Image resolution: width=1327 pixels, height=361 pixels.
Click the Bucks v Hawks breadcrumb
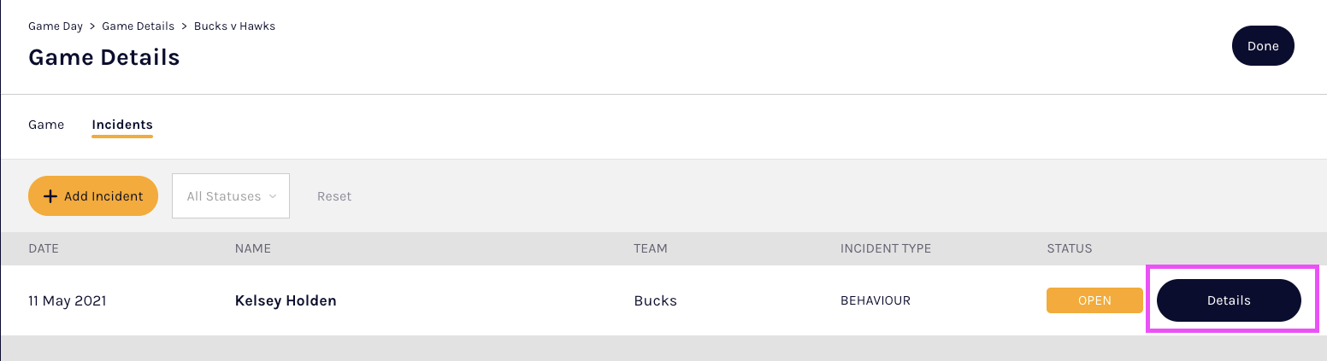coord(234,26)
